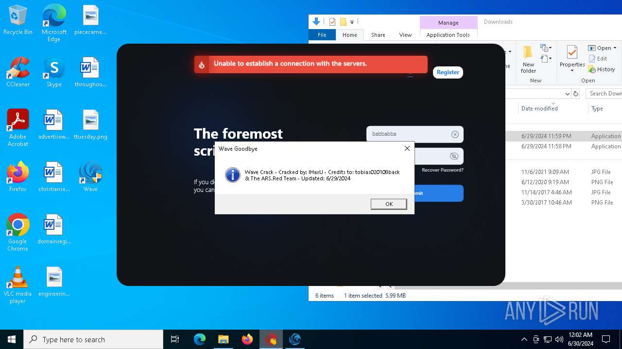Screen dimensions: 622x349
Task: Switch to the Share ribbon tab
Action: 378,35
